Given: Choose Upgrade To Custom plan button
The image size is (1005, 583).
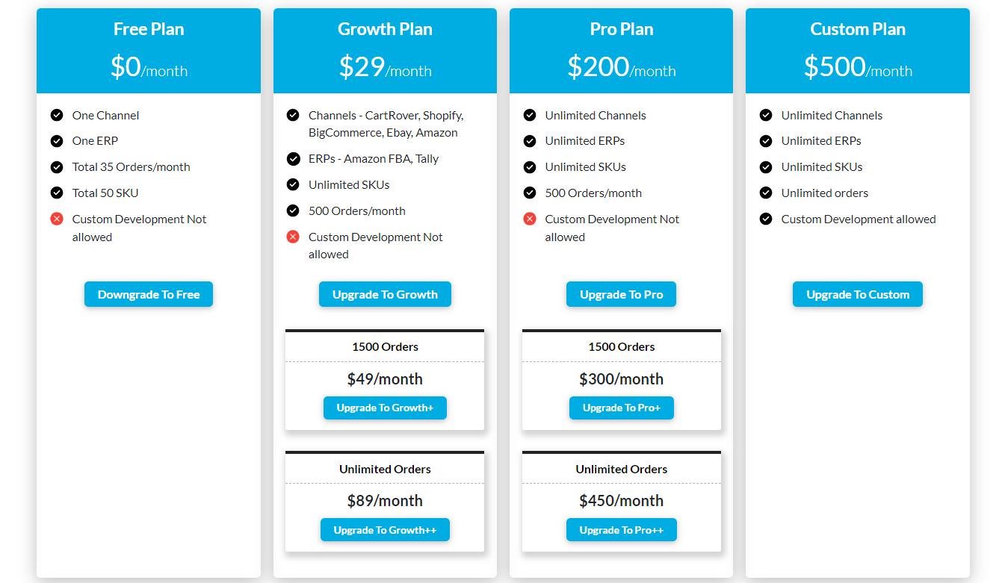Looking at the screenshot, I should pos(857,295).
